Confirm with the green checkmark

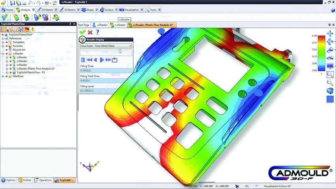point(82,32)
